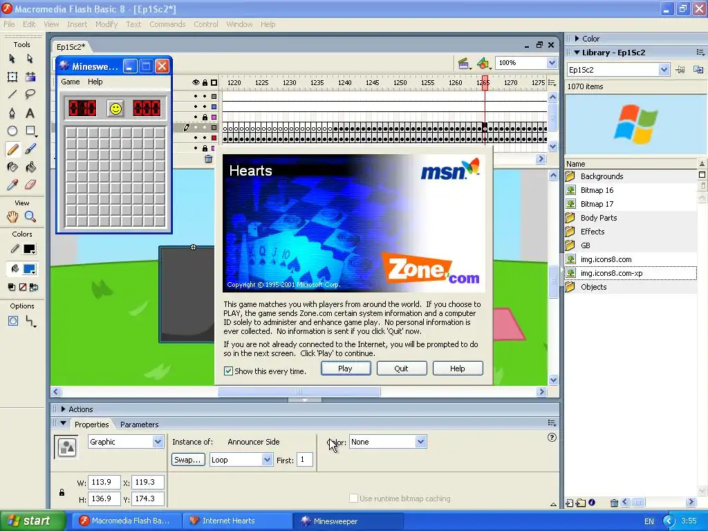Screen dimensions: 708x531
Task: Select the Subselection tool
Action: [x=30, y=59]
